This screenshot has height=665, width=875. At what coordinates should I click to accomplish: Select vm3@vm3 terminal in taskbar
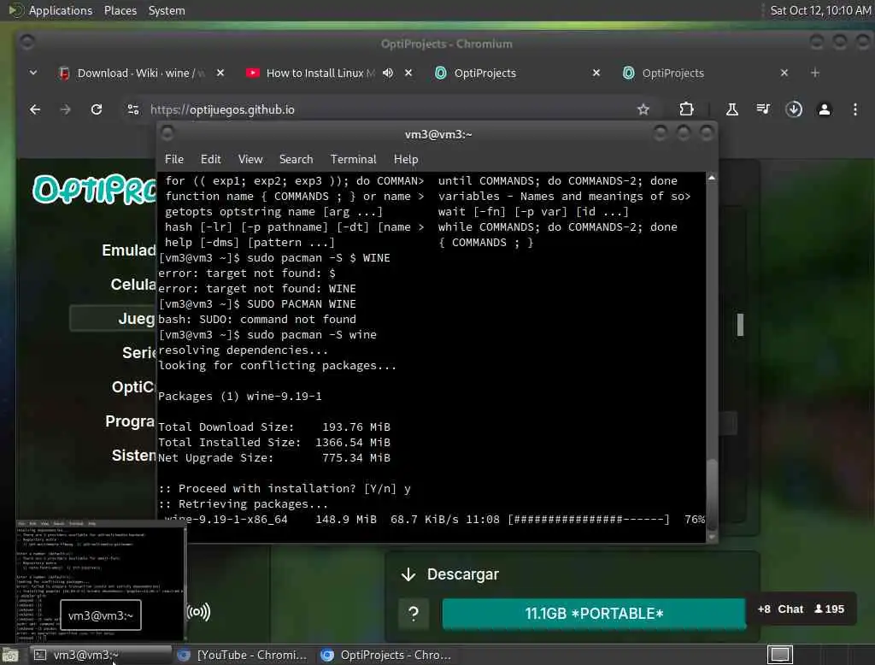[101, 655]
